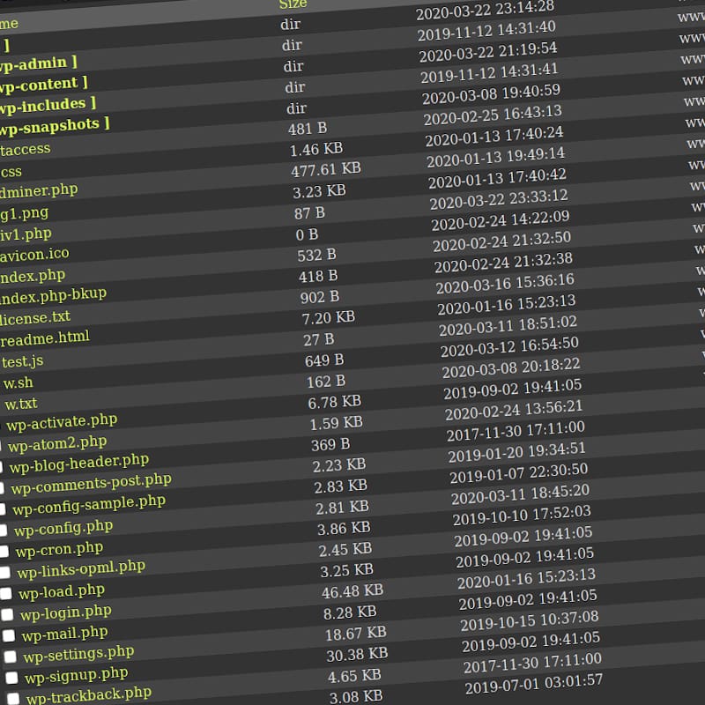Click the wp-atom2.php file name
Screen dimensions: 705x705
point(57,444)
